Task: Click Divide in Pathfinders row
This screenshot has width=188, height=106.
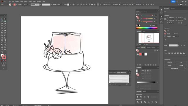Action: 138,102
